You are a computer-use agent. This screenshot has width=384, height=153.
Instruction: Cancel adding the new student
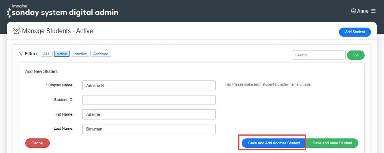click(38, 143)
